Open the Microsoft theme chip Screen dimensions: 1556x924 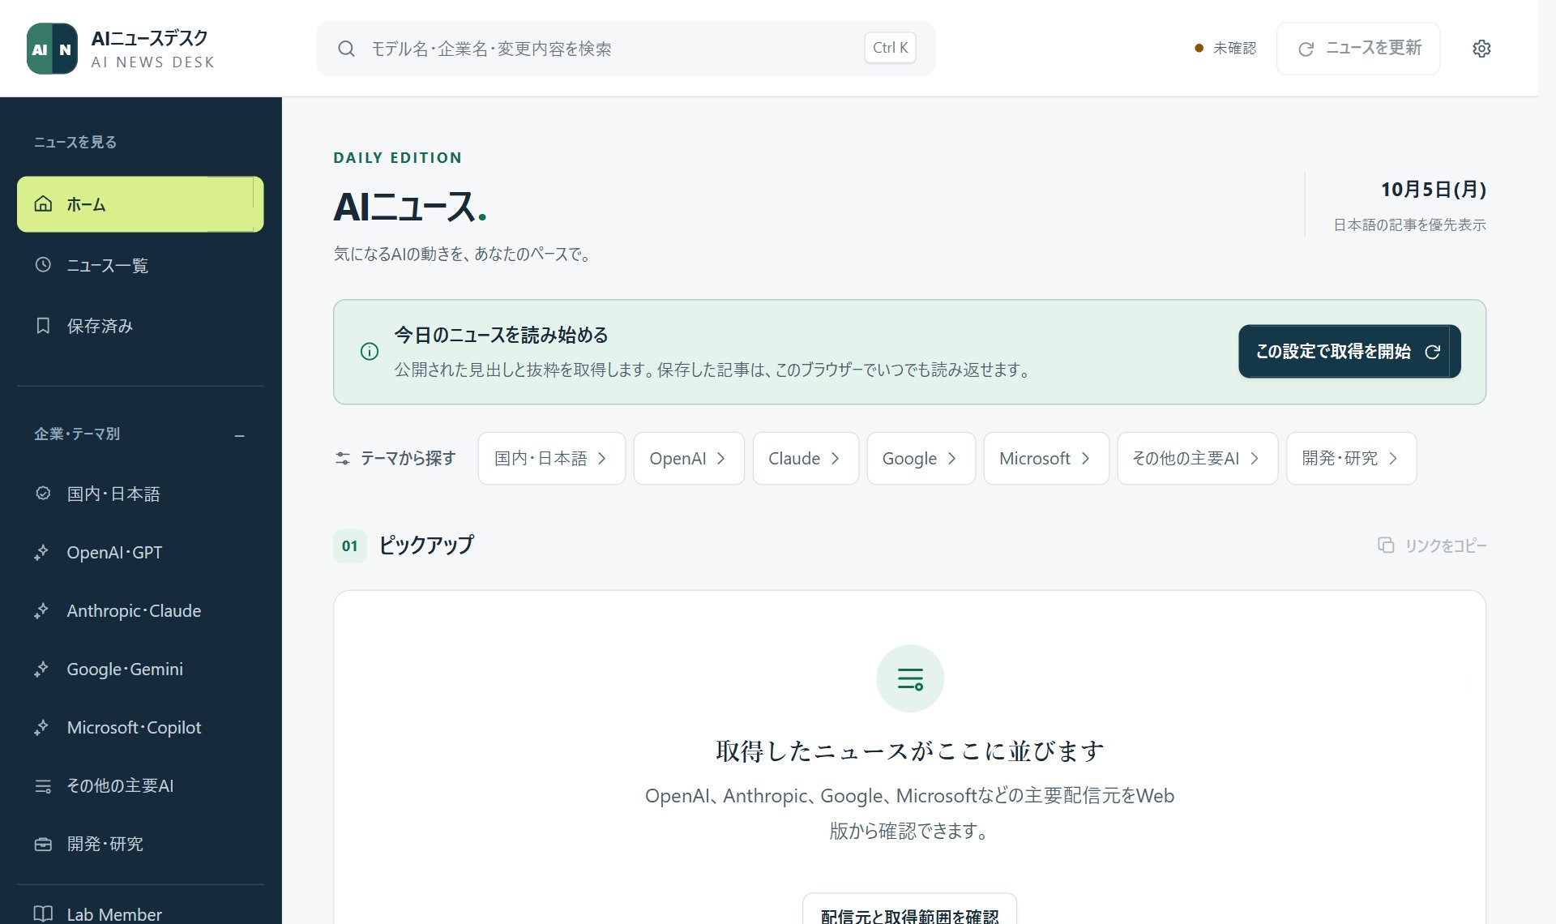click(1045, 458)
